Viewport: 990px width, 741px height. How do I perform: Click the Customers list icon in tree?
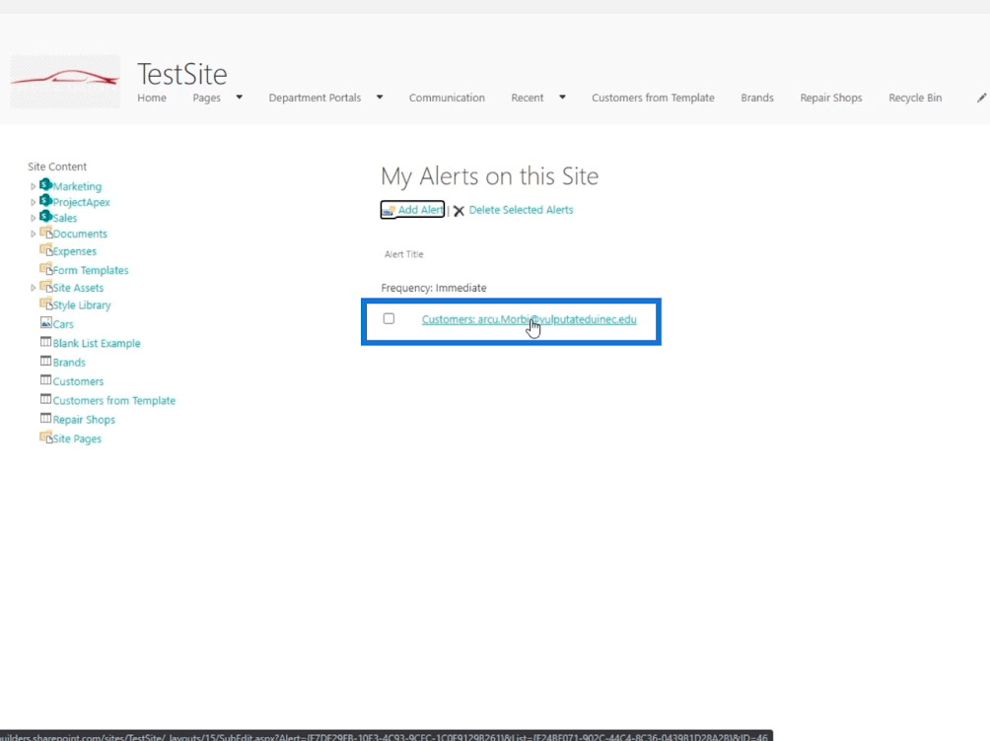[x=45, y=379]
